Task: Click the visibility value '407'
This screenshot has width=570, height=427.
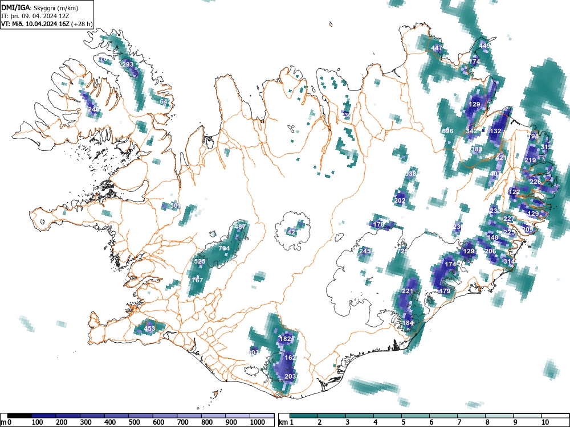Action: point(495,174)
